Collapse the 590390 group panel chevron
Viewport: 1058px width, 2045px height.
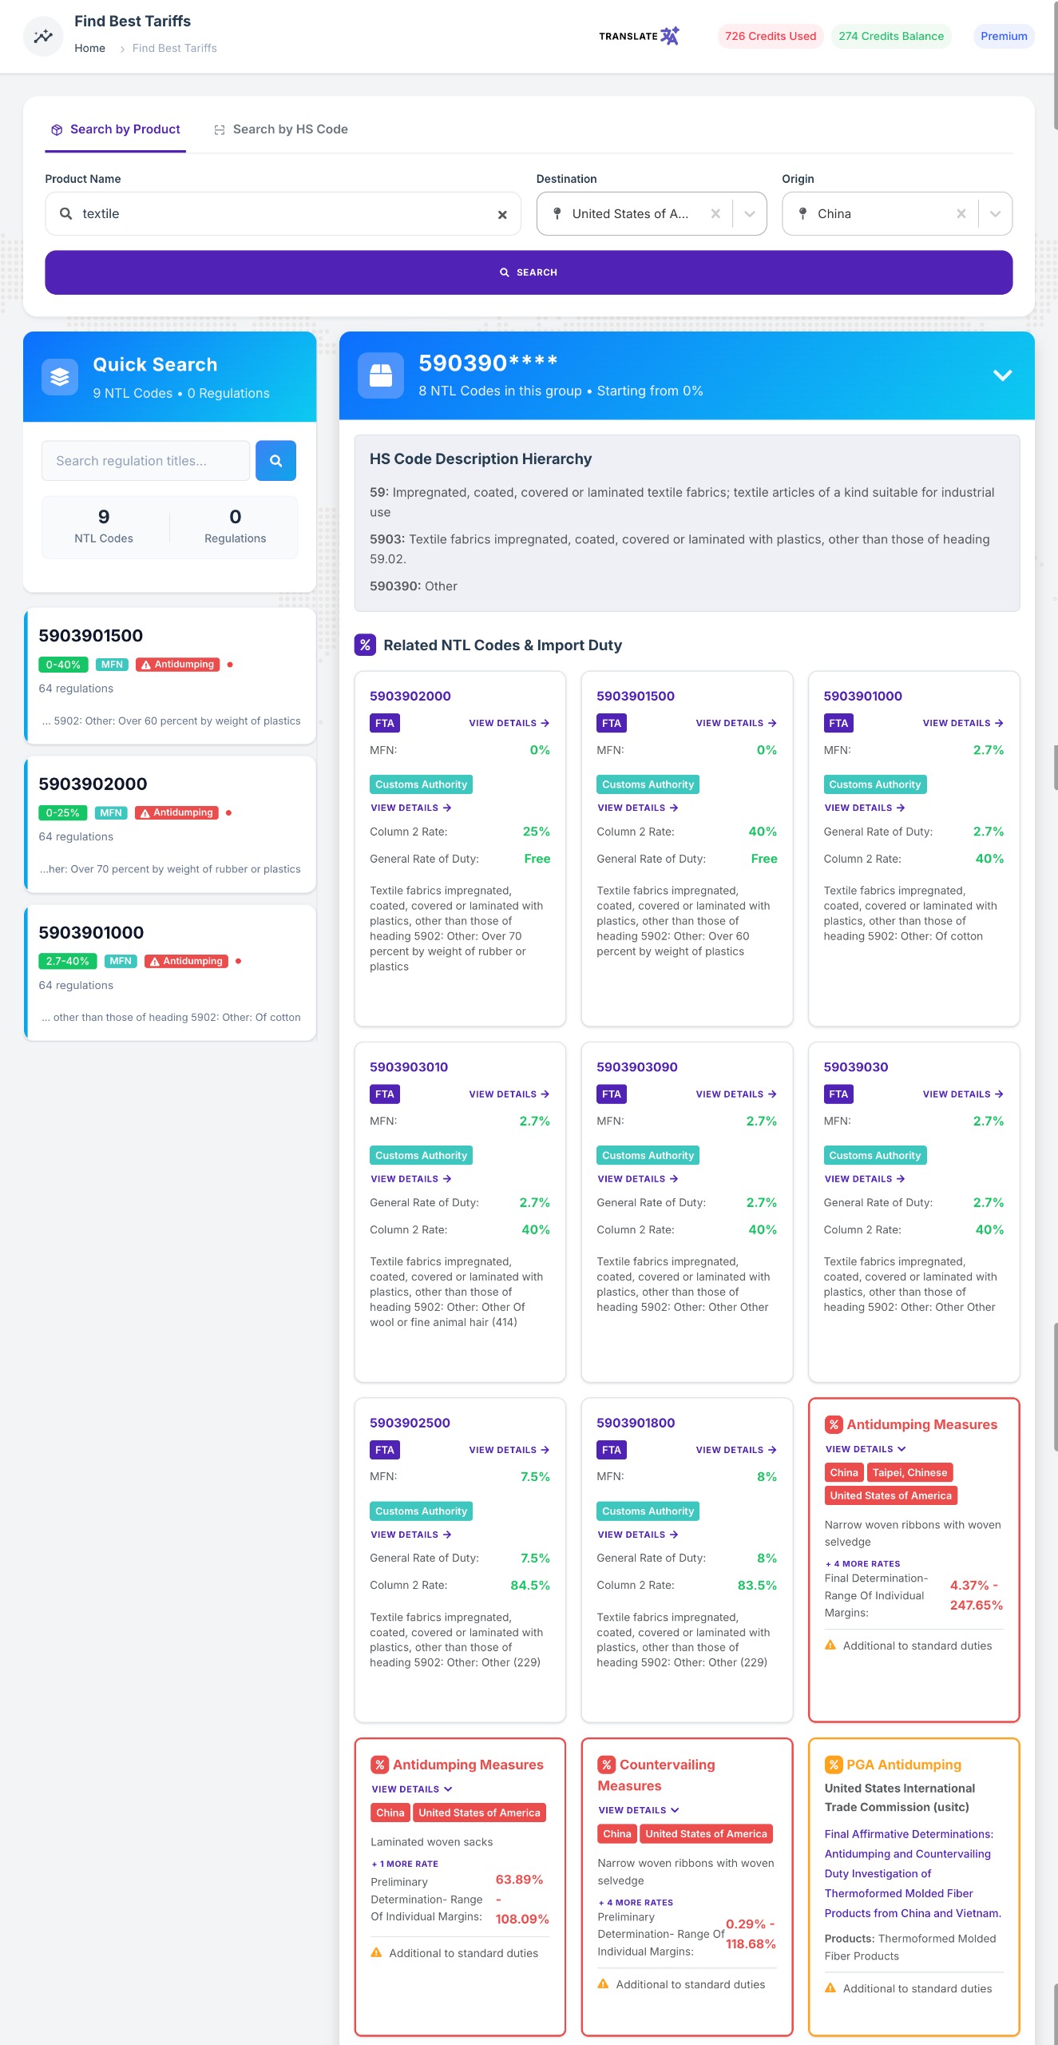click(1002, 375)
